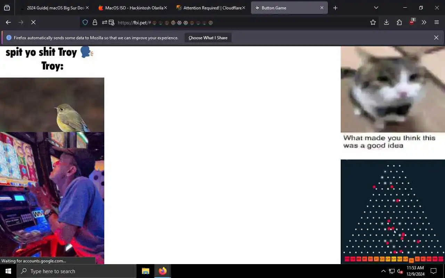Click Type here to search box

point(76,271)
